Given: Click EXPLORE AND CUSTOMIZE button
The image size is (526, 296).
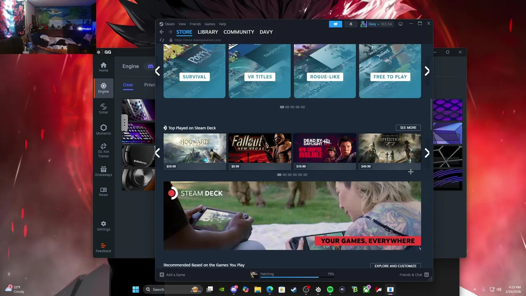Looking at the screenshot, I should pos(395,266).
